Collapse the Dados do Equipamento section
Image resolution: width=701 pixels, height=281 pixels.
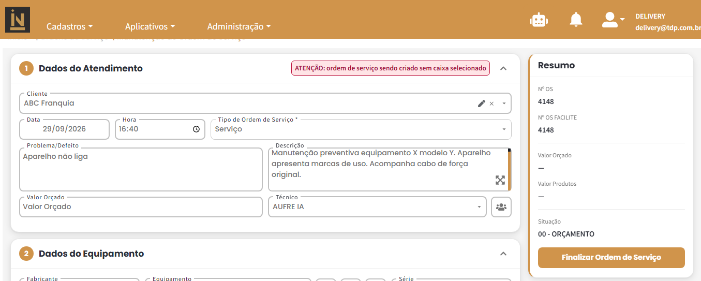tap(503, 254)
